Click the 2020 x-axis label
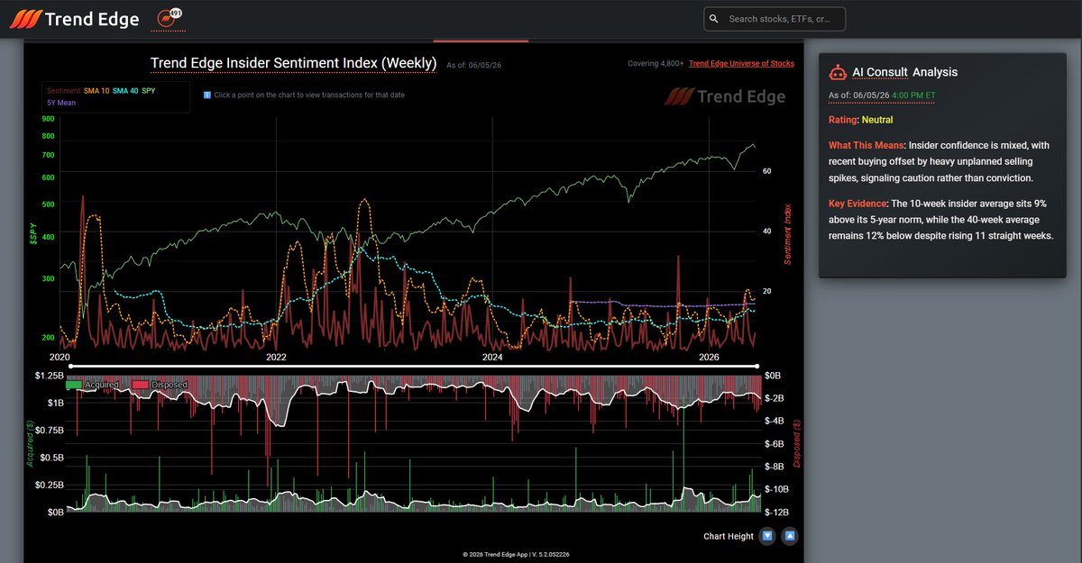The image size is (1082, 563). coord(60,358)
